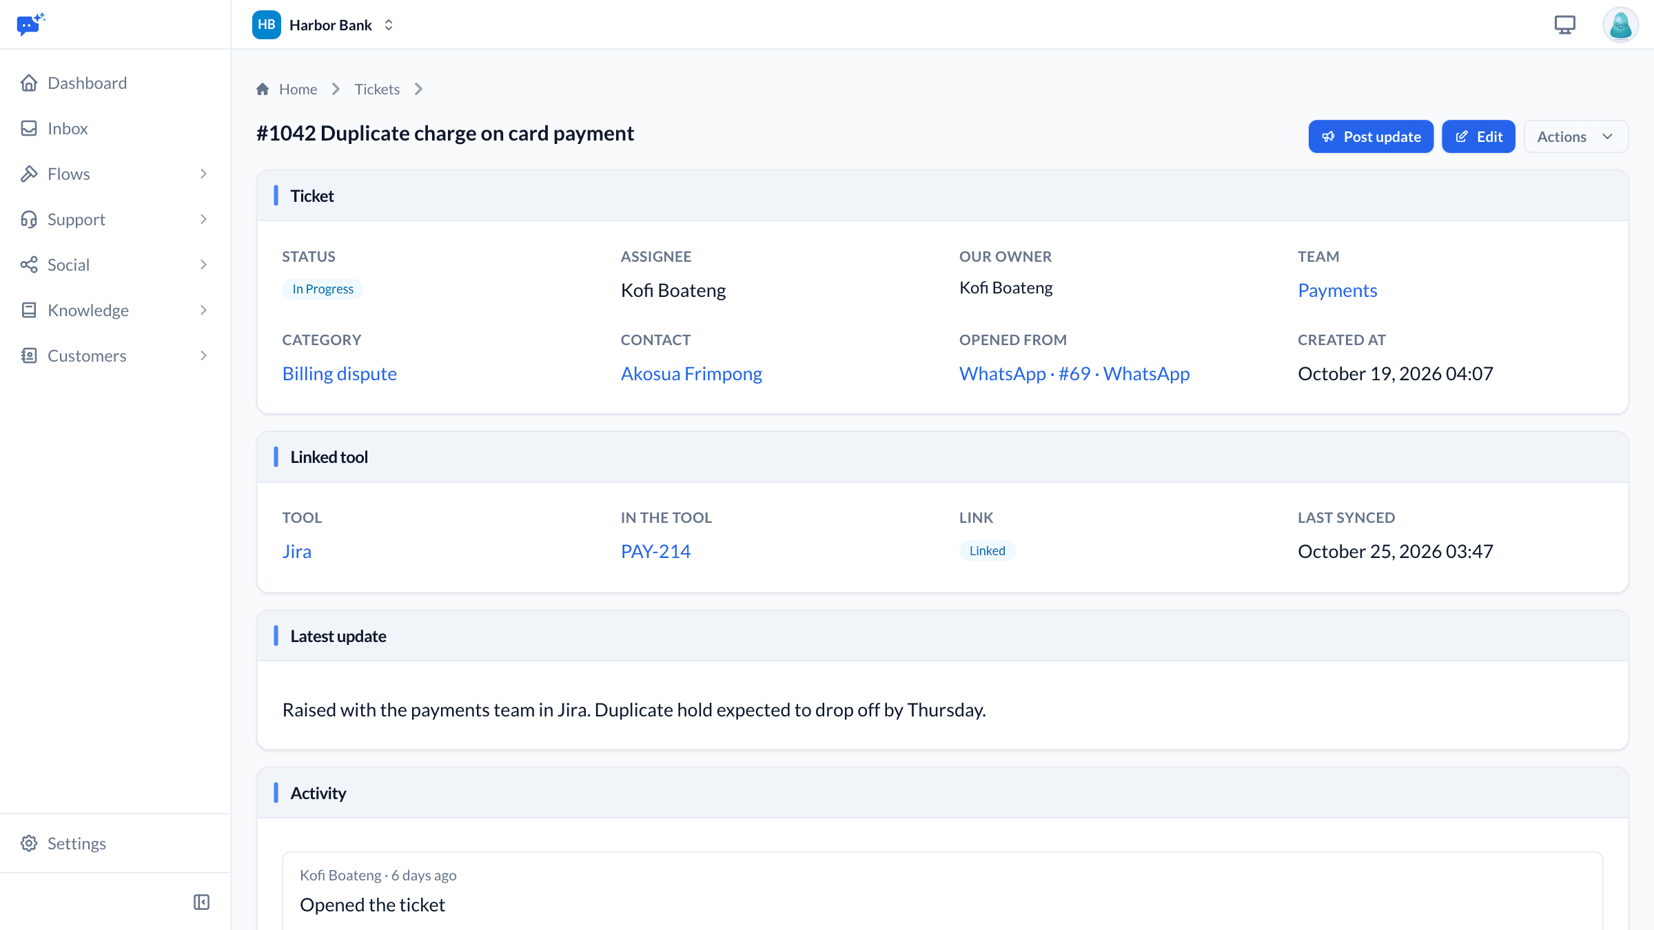The height and width of the screenshot is (930, 1654).
Task: Click the Knowledge book icon
Action: click(29, 310)
